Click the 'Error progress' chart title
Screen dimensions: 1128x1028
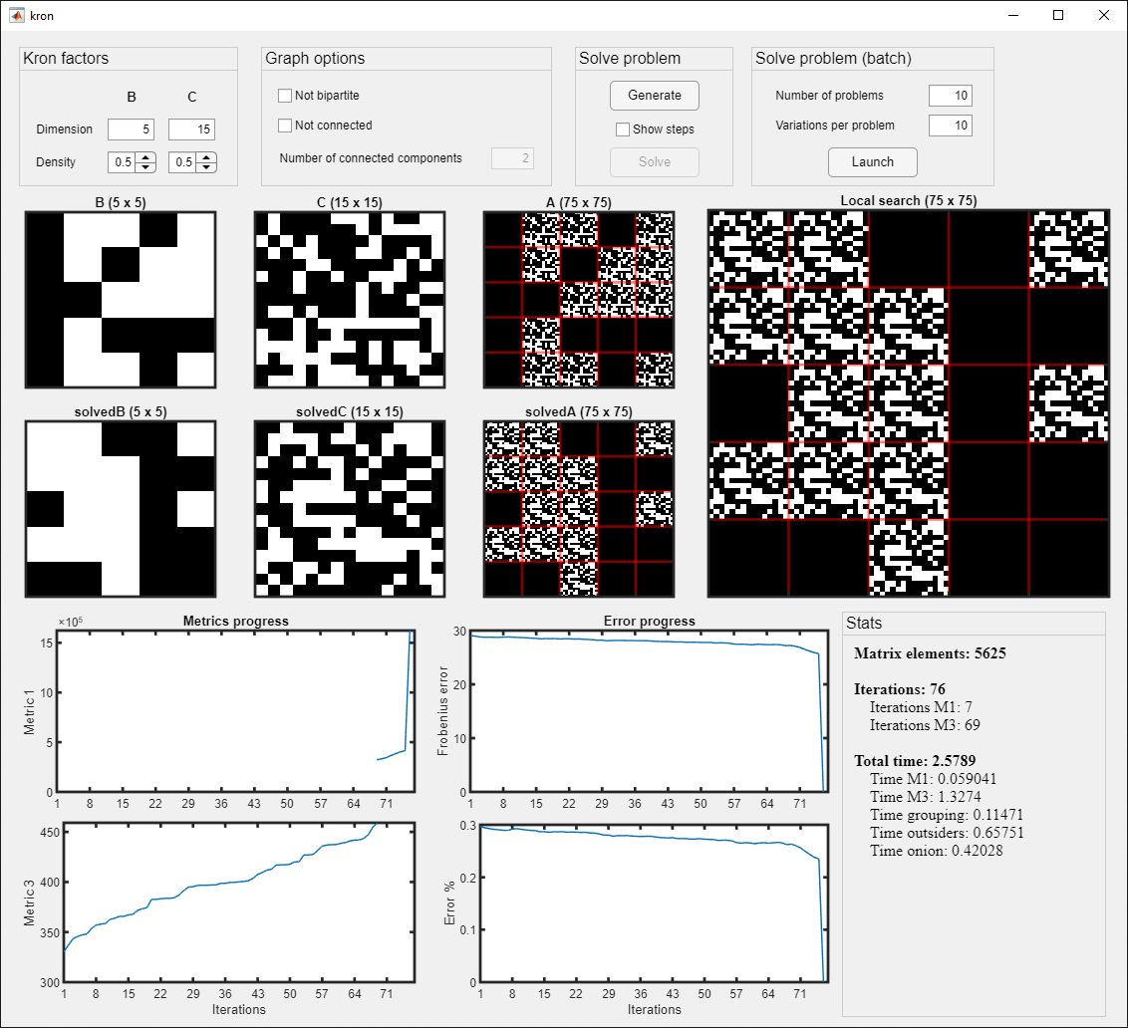(650, 621)
